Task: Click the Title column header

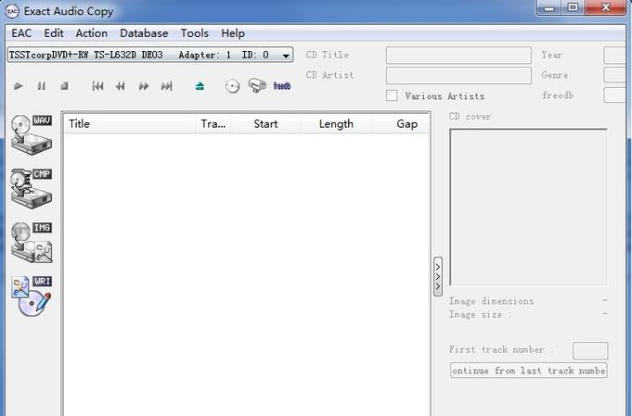Action: (130, 124)
